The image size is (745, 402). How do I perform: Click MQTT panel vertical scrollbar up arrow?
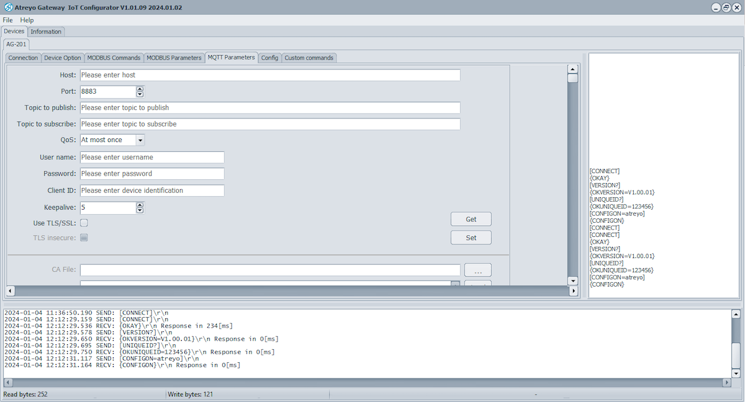coord(573,69)
